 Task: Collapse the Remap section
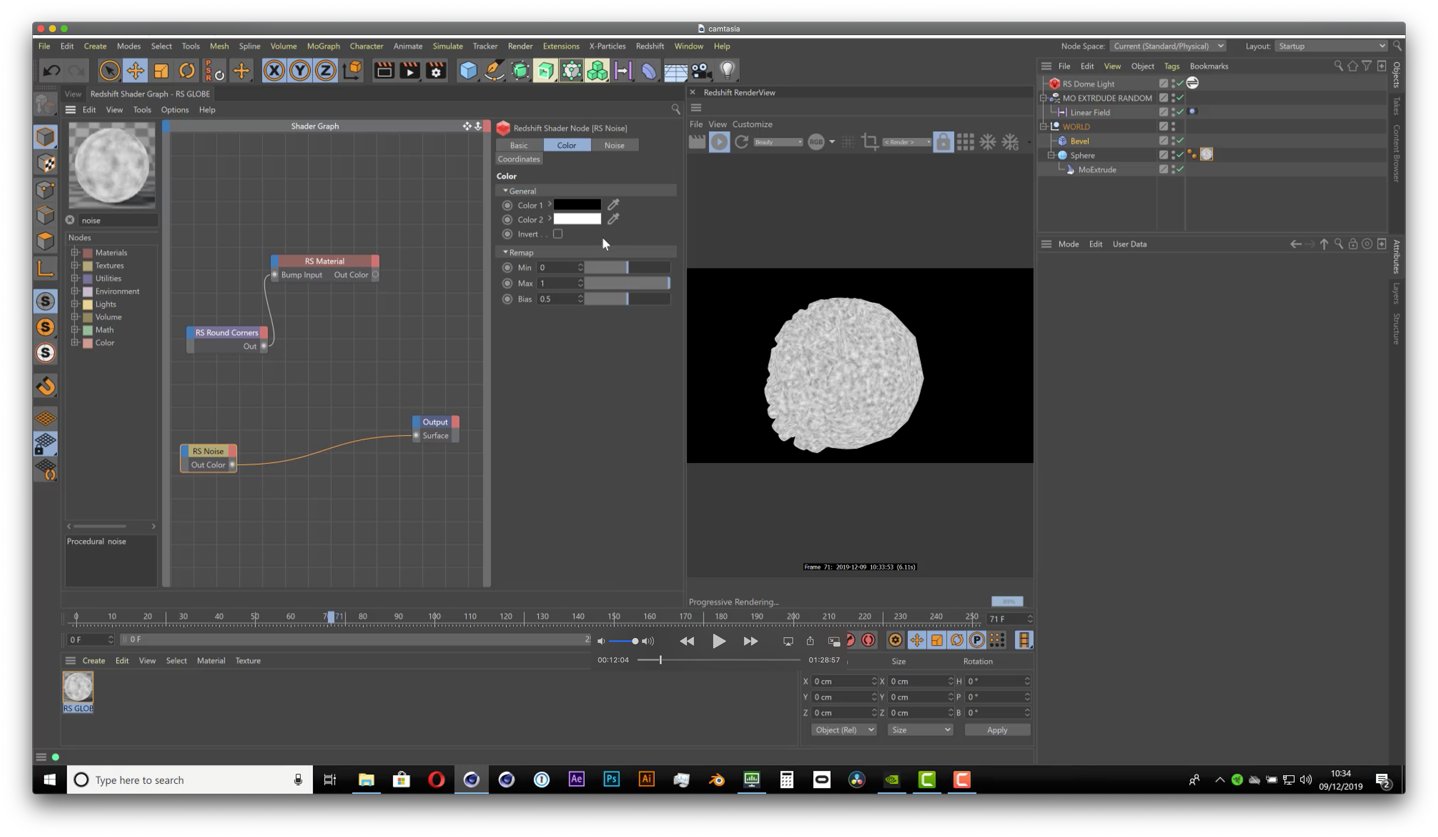coord(506,252)
